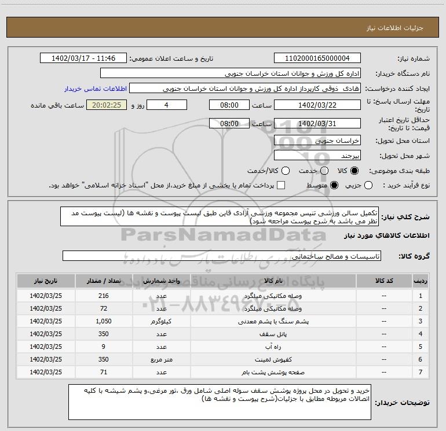Click the response deadline time field 08:00
446x431 pixels.
point(229,105)
